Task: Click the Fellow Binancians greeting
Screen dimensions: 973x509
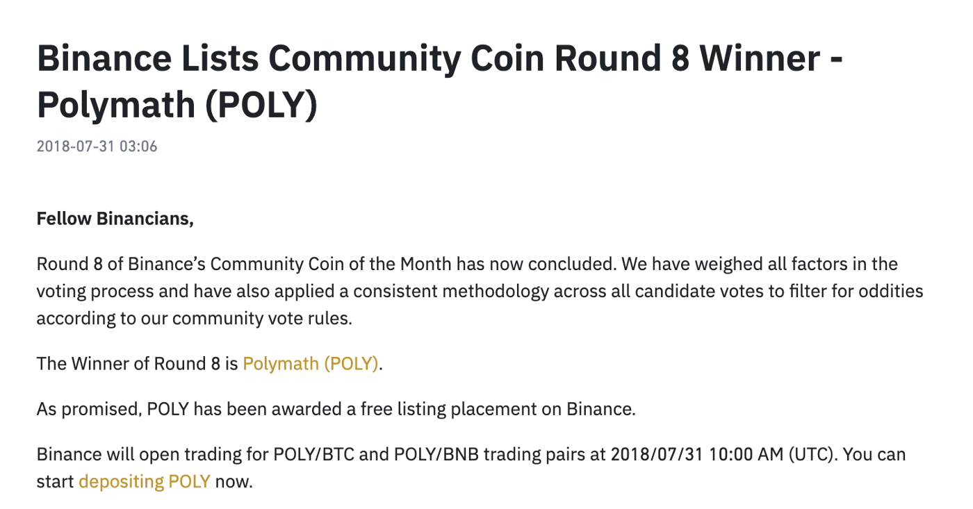Action: (x=115, y=219)
